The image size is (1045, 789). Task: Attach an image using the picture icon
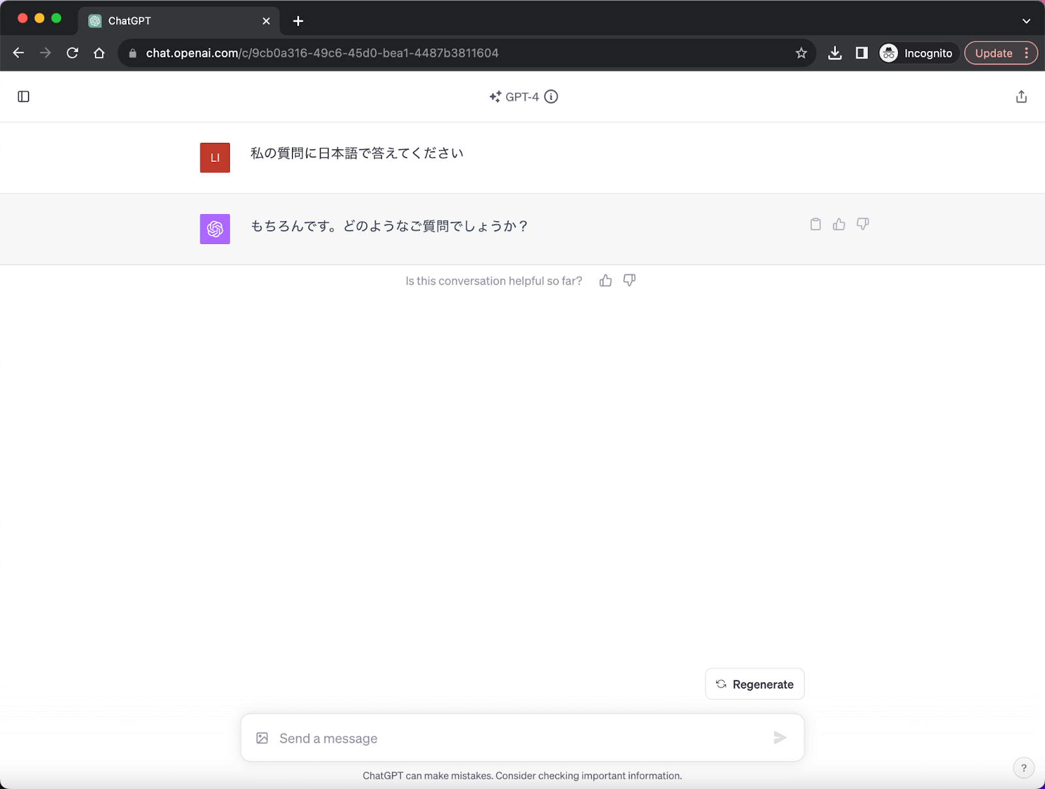click(x=262, y=738)
